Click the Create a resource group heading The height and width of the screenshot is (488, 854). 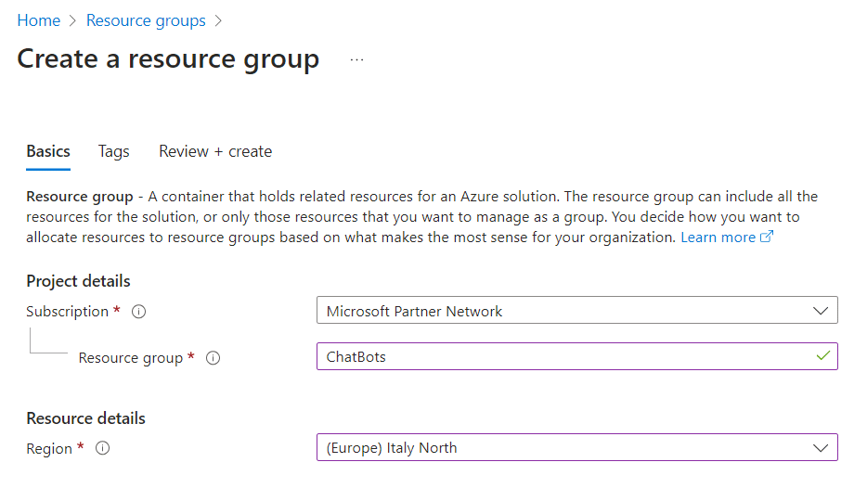click(x=168, y=58)
